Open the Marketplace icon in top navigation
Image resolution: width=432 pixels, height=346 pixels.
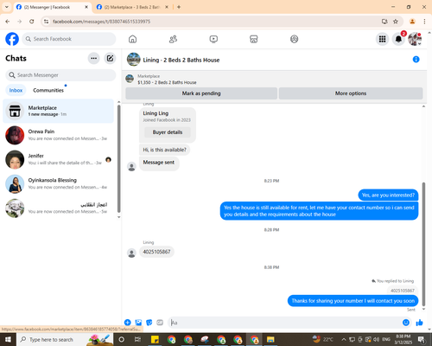click(253, 39)
